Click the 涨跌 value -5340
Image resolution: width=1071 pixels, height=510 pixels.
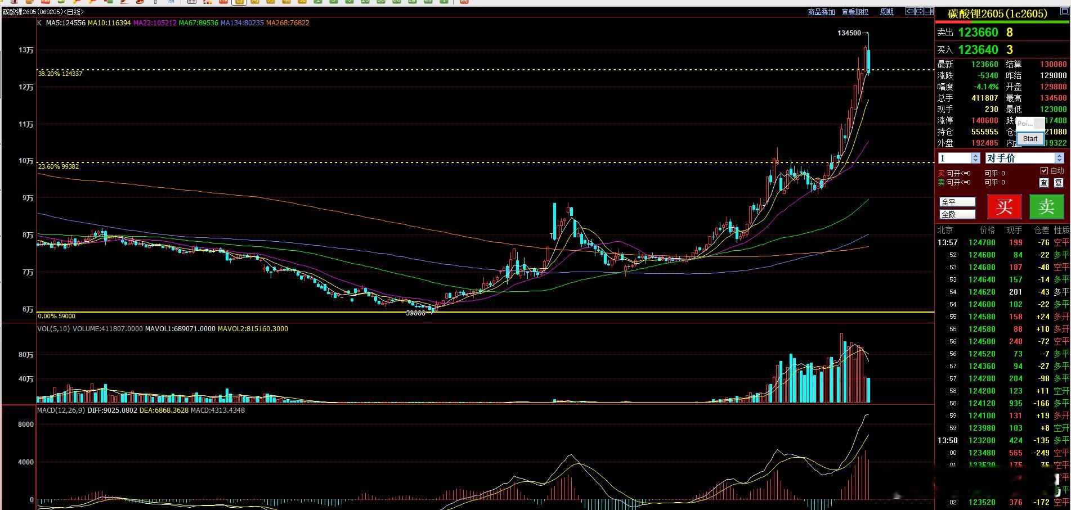[988, 76]
